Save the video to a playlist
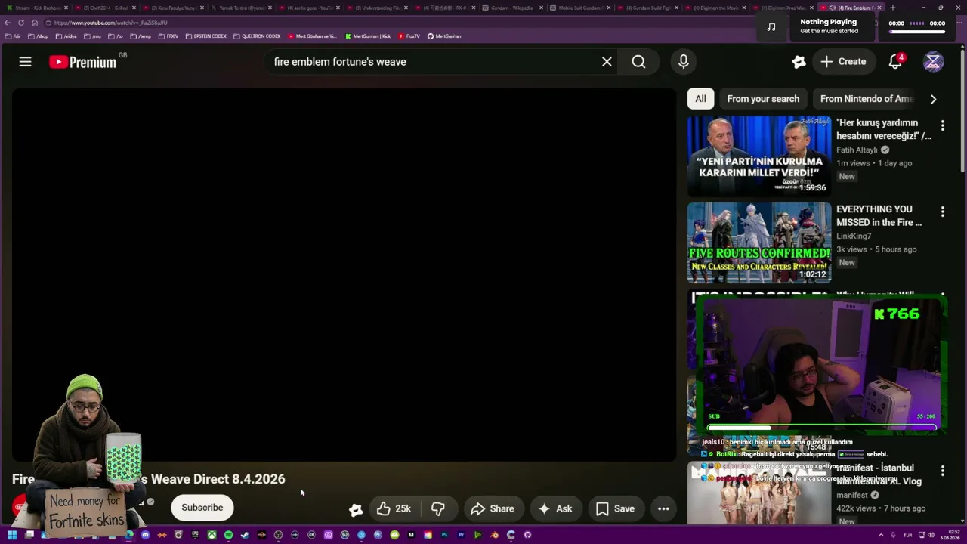The width and height of the screenshot is (967, 544). pyautogui.click(x=615, y=508)
